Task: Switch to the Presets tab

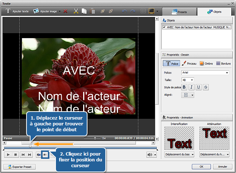Action: 179,12
